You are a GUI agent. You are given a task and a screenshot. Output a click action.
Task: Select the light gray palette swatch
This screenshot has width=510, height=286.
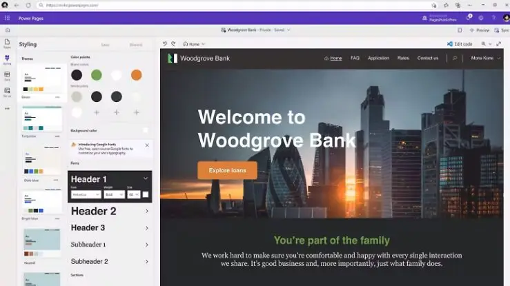coord(77,96)
